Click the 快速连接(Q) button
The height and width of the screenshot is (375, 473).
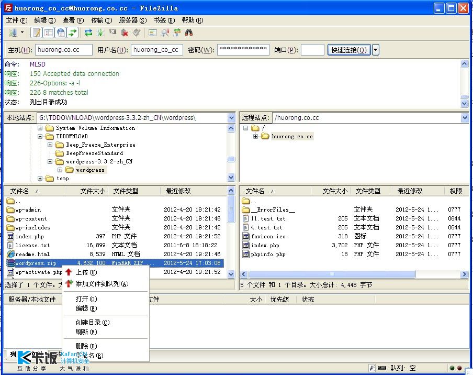pos(349,50)
